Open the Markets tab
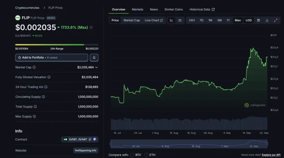The image size is (284, 158). (137, 10)
